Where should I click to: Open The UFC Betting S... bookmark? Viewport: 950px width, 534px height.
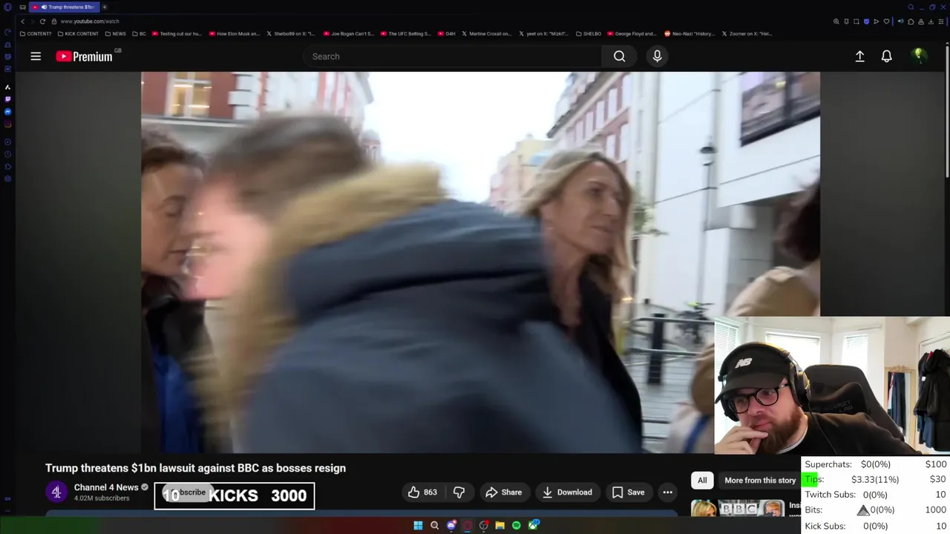(x=406, y=33)
